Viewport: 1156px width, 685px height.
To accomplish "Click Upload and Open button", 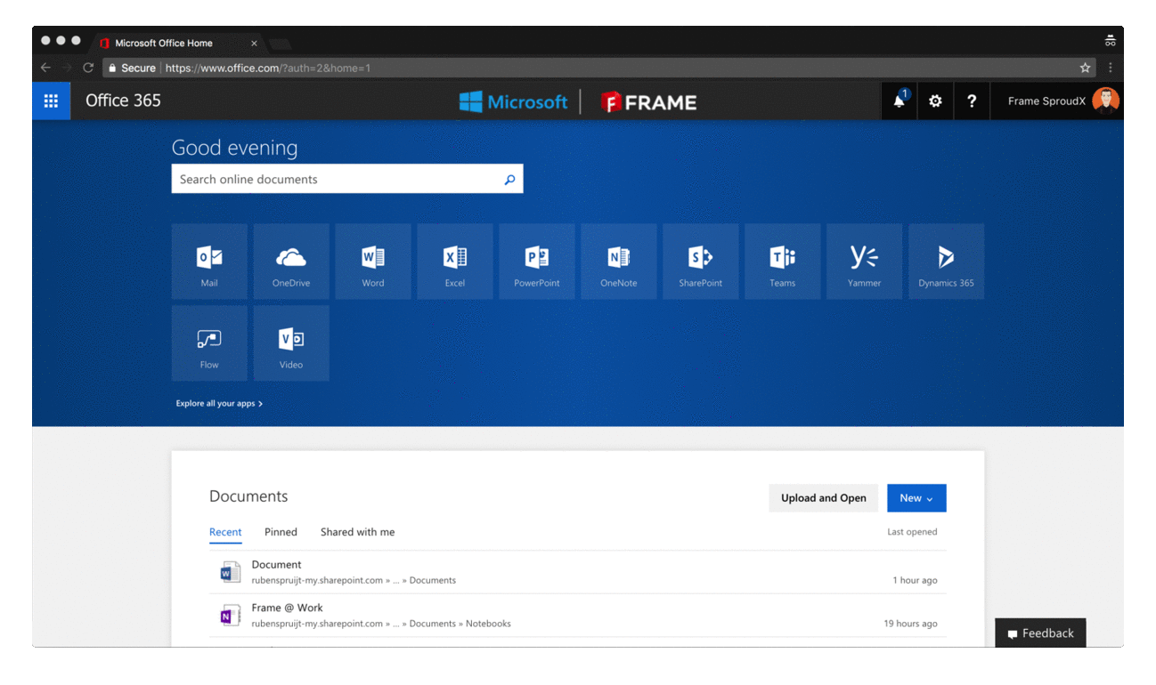I will pyautogui.click(x=824, y=498).
